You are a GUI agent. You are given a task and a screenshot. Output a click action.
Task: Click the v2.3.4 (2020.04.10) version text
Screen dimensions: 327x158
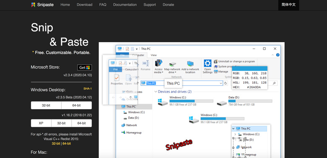(x=78, y=75)
